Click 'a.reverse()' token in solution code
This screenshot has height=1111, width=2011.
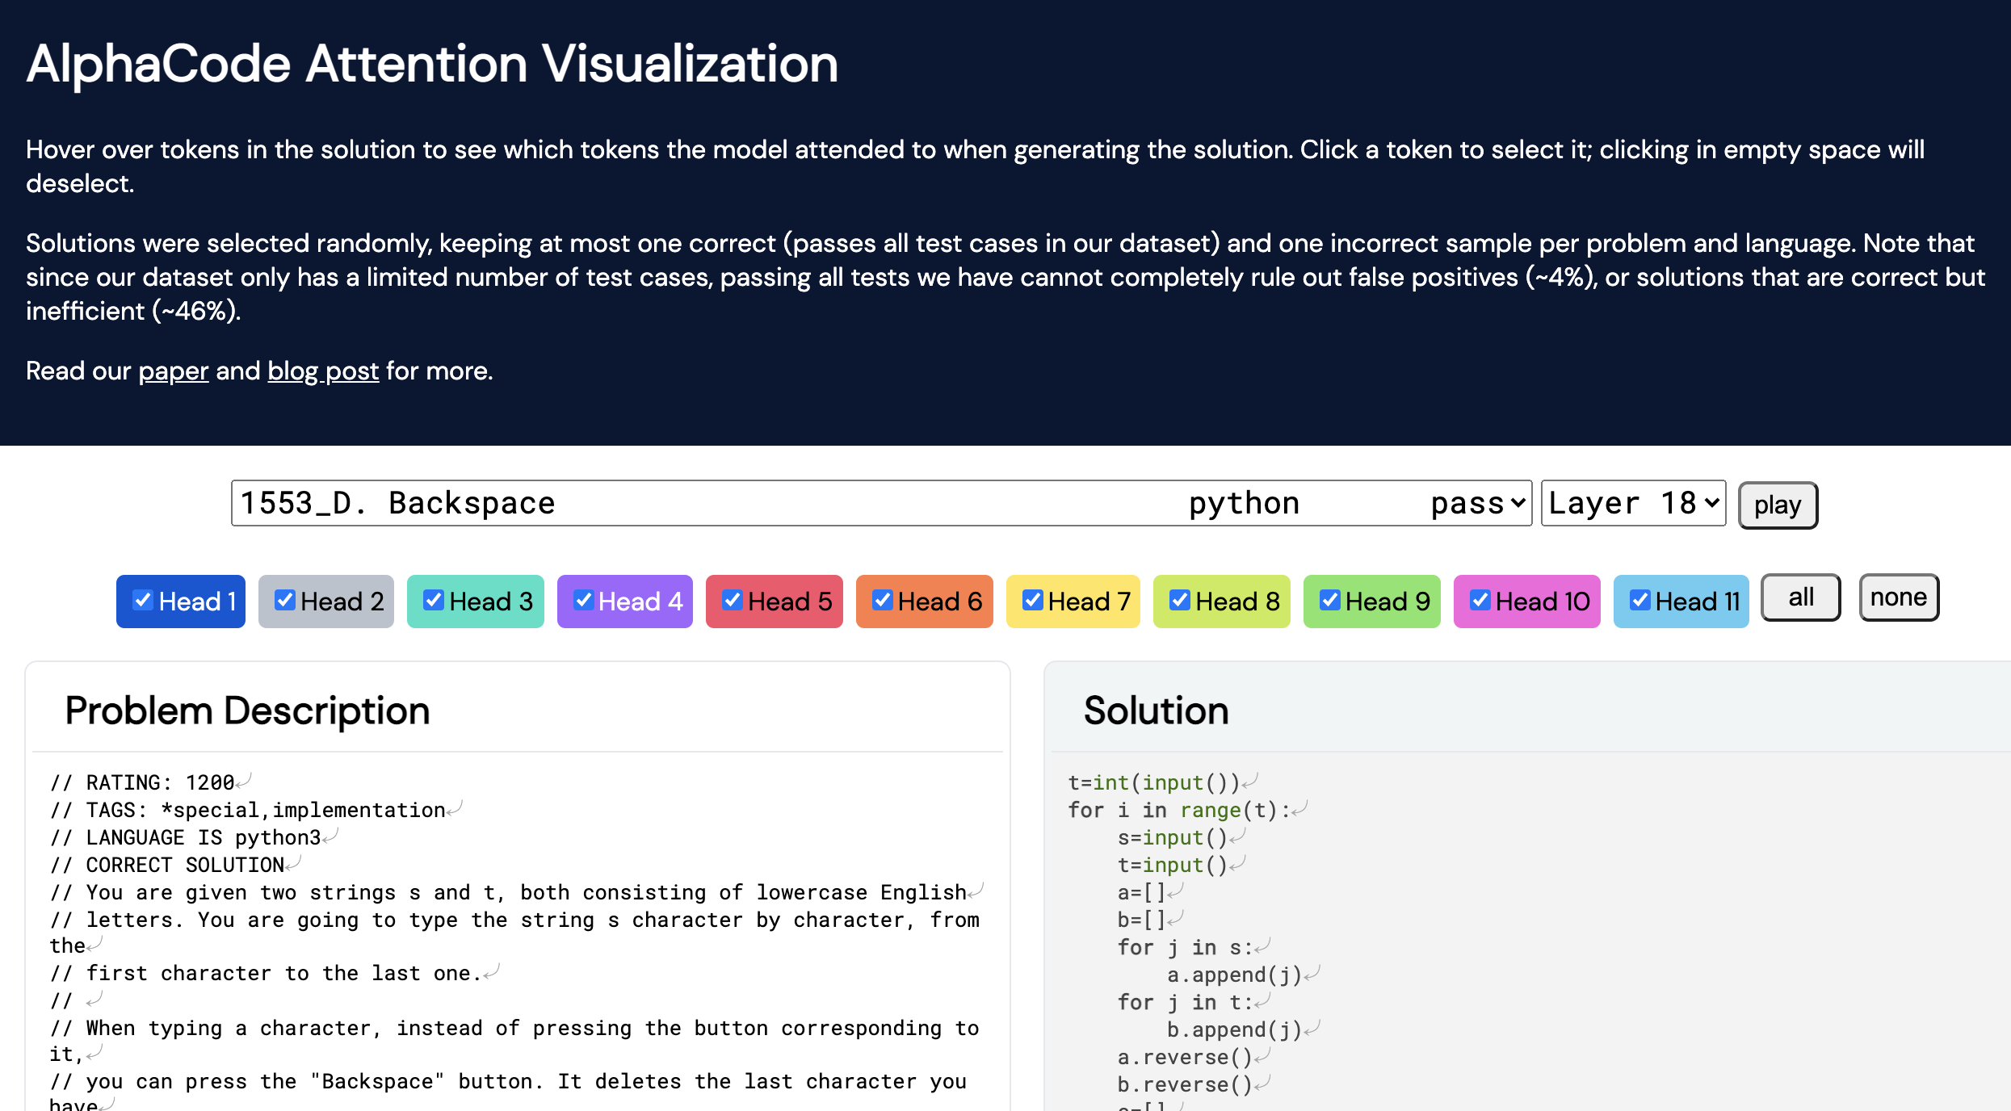pyautogui.click(x=1184, y=1057)
